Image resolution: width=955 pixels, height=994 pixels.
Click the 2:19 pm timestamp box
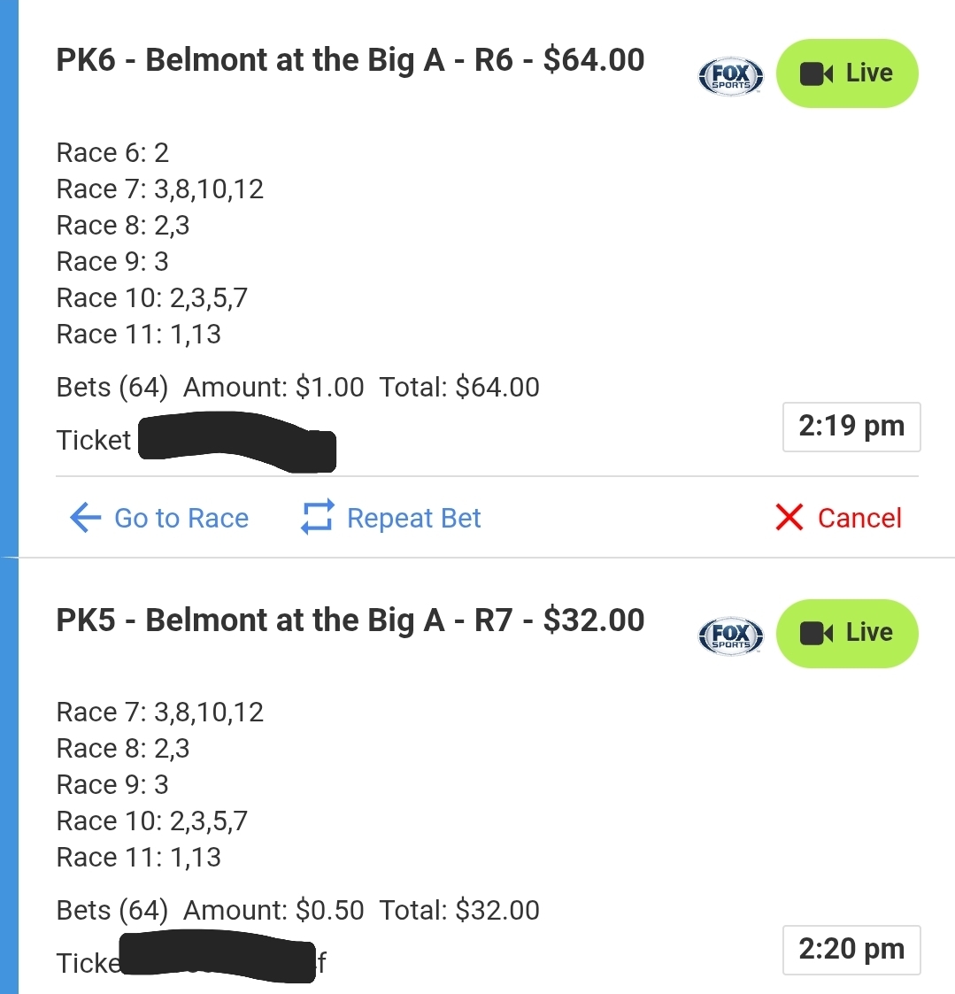click(x=851, y=427)
